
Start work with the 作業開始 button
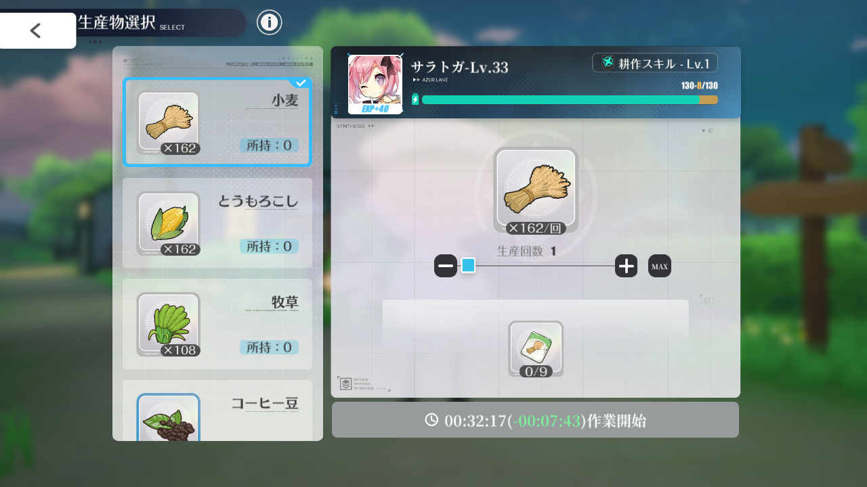click(535, 420)
